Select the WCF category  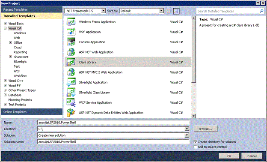click(17, 71)
